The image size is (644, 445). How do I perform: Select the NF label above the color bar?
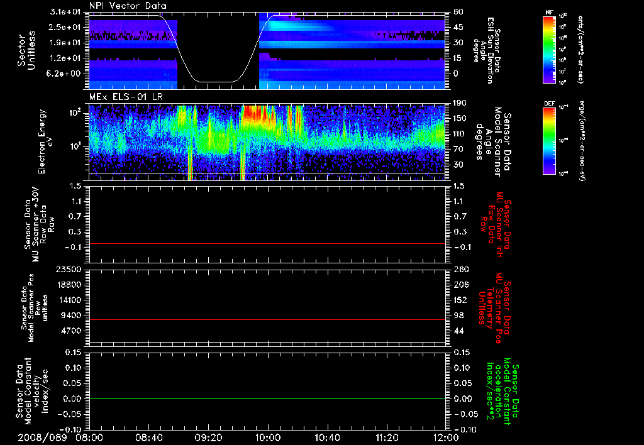(549, 13)
